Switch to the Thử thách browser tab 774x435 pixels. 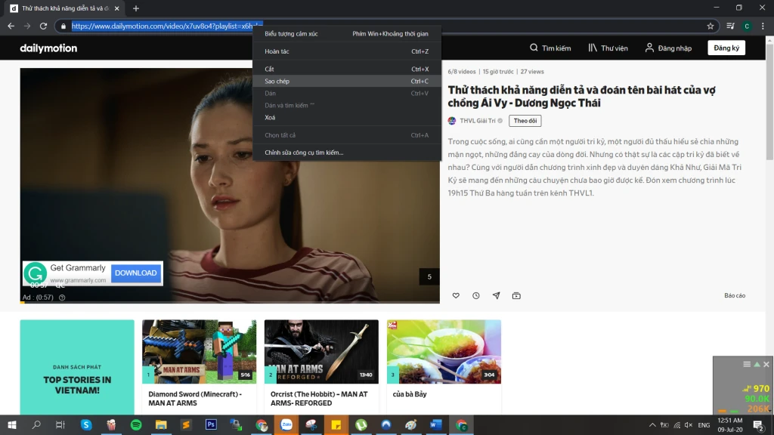click(x=60, y=8)
